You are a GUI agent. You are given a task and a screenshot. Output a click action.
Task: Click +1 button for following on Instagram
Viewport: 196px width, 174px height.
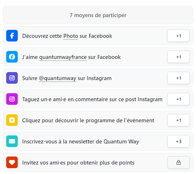point(179,78)
